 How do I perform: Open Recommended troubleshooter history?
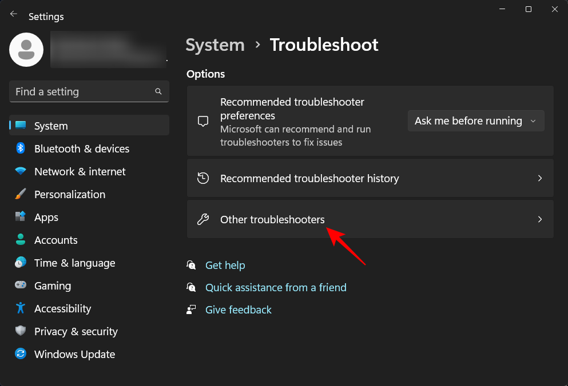point(370,178)
